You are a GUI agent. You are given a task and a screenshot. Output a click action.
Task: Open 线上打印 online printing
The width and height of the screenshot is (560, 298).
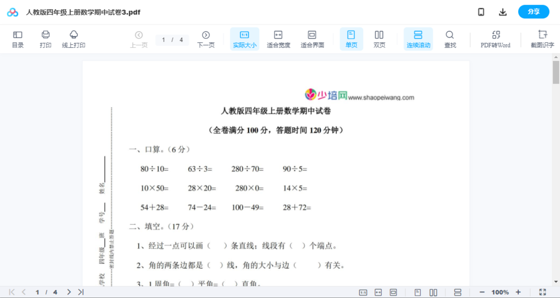pos(74,39)
